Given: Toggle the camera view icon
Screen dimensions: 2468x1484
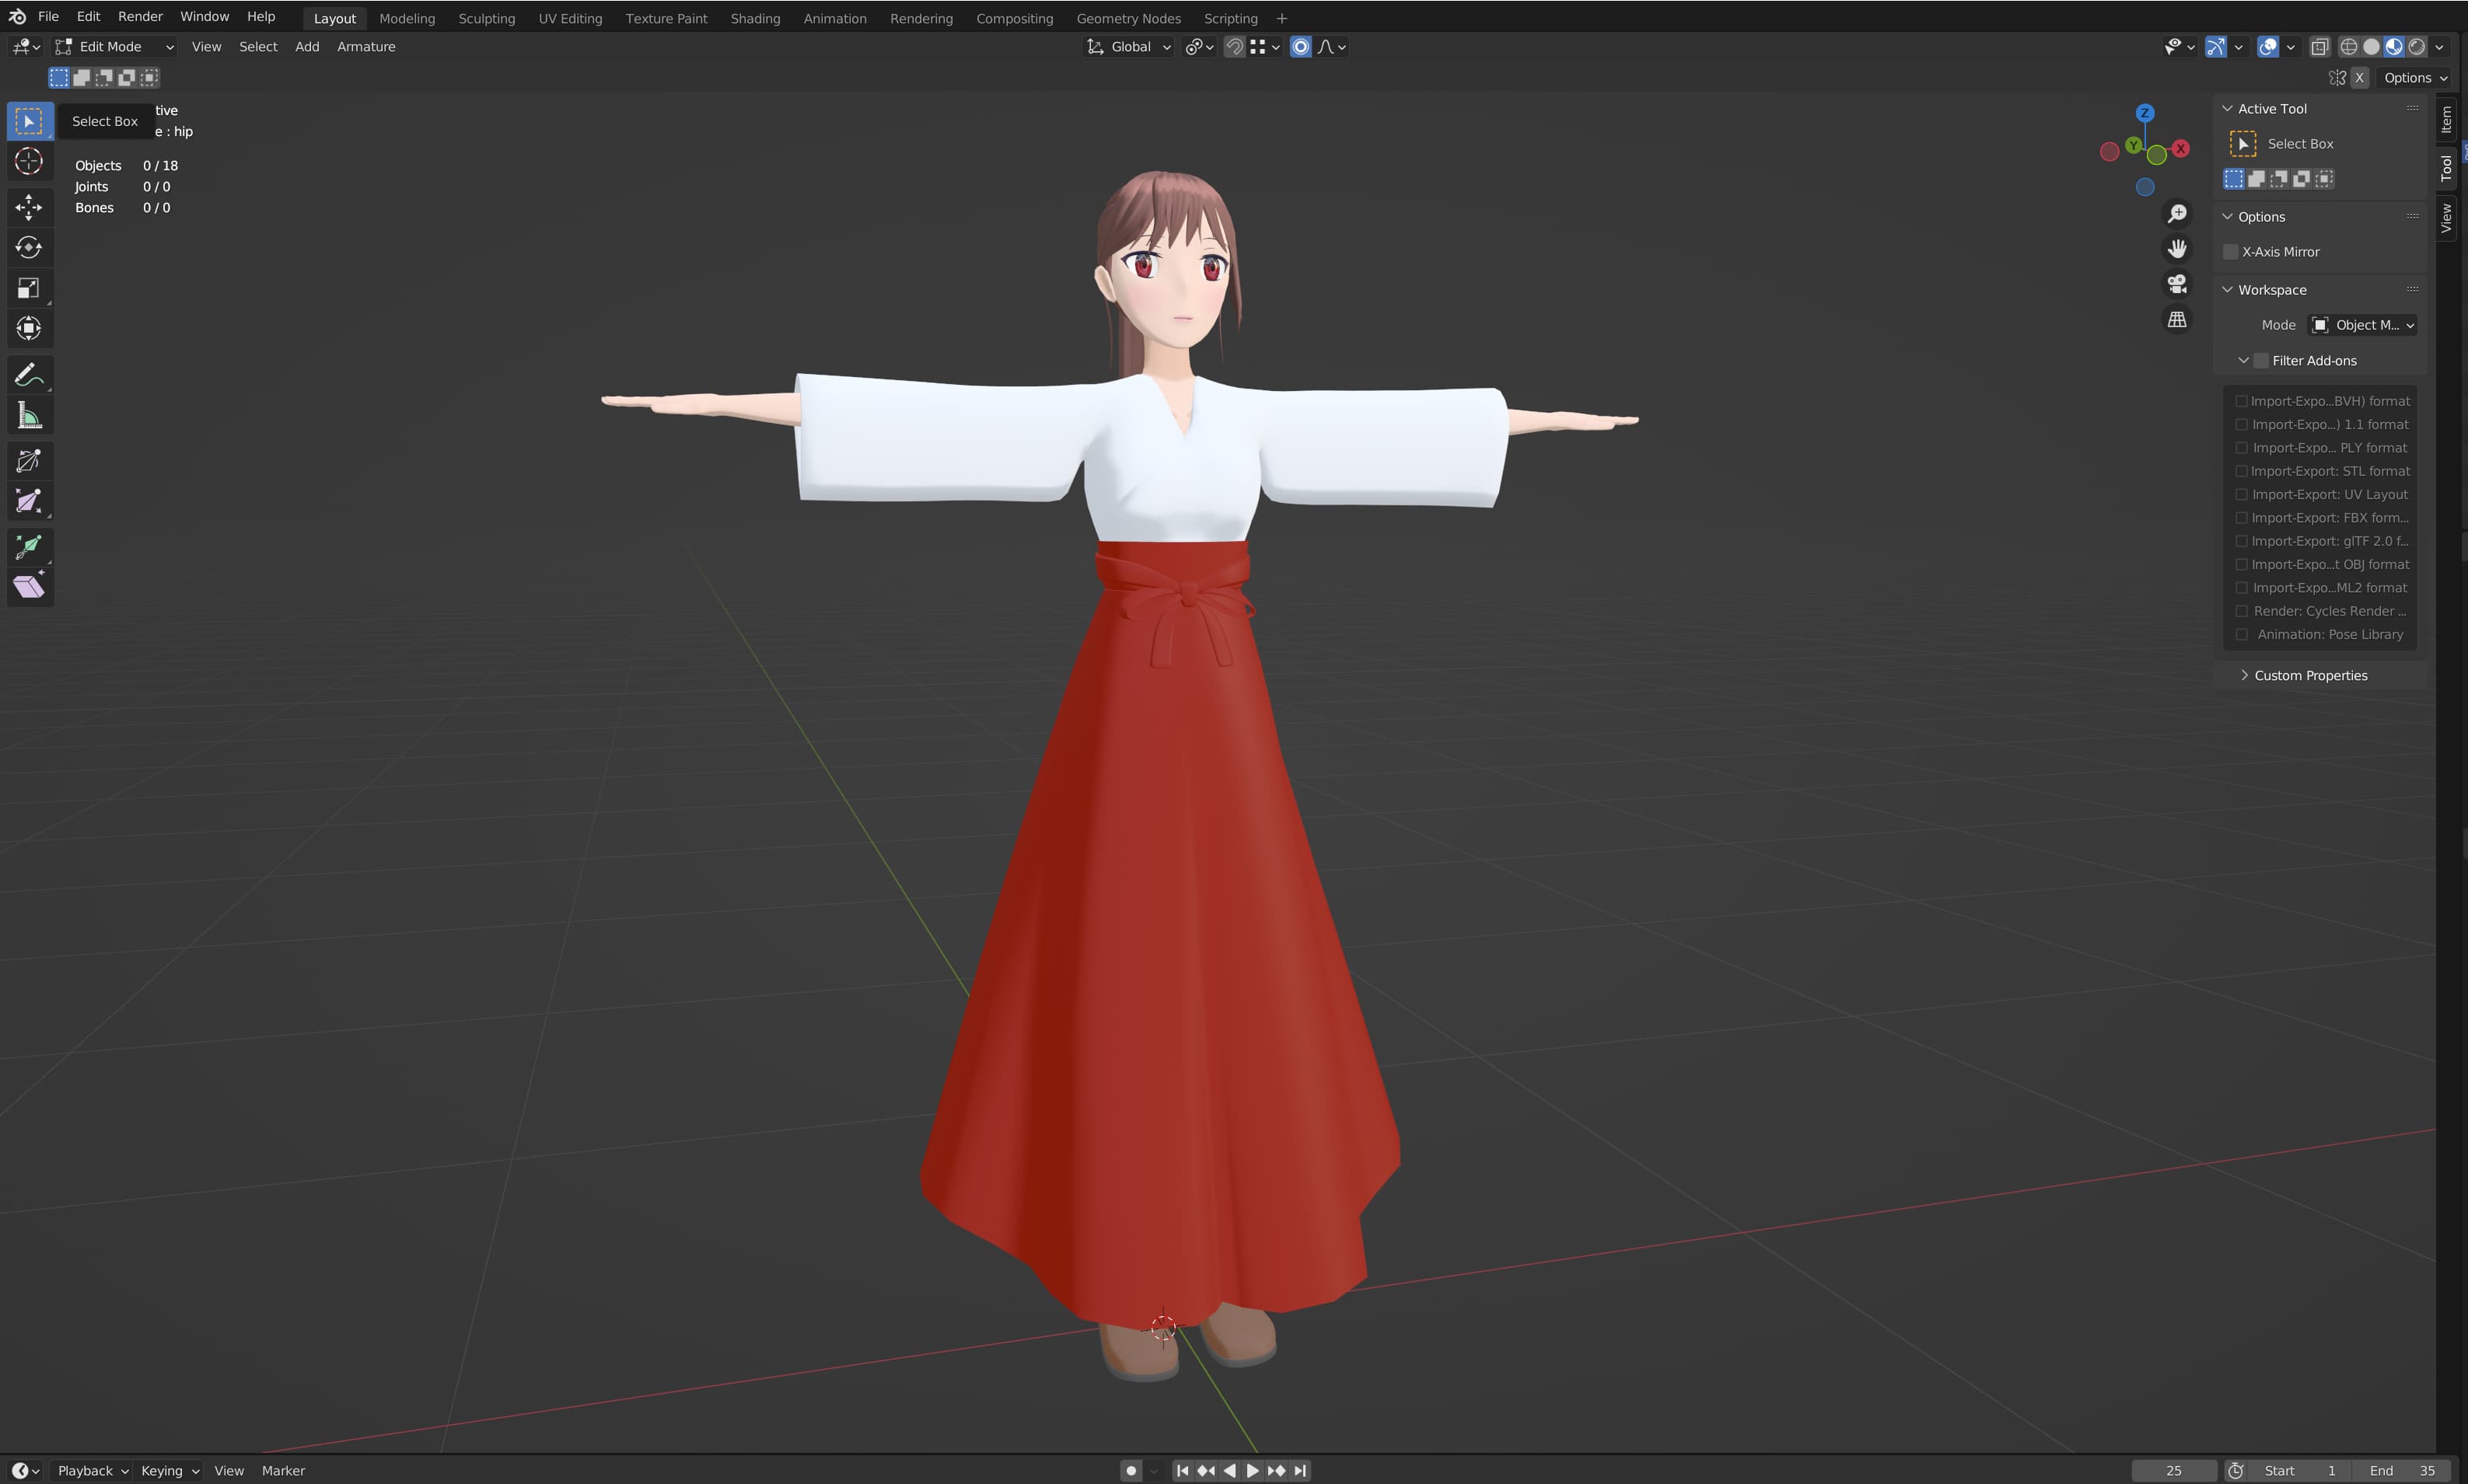Looking at the screenshot, I should point(2177,284).
